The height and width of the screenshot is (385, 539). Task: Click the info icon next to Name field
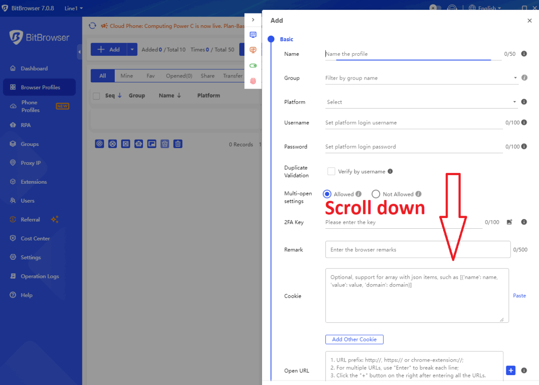click(x=524, y=54)
